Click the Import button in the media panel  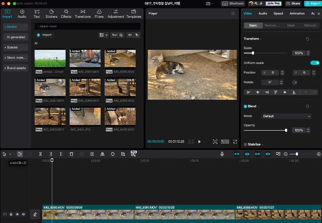tap(44, 35)
